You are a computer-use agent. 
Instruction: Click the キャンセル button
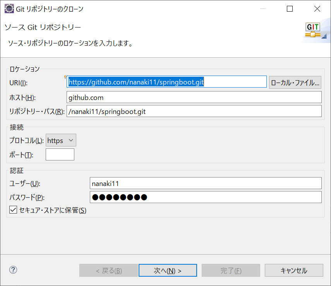tap(294, 270)
